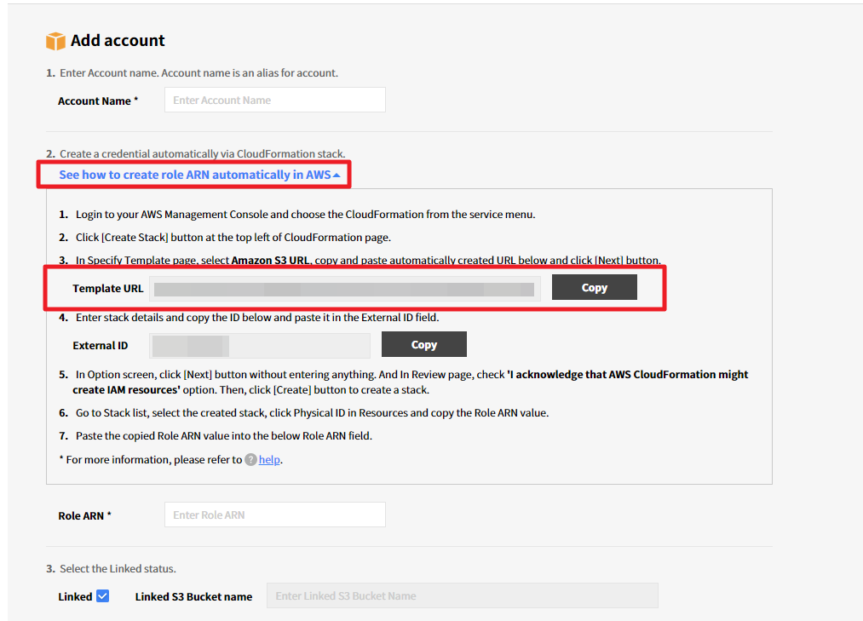Click the 'Account Name *' field label
This screenshot has height=621, width=863.
pos(97,101)
